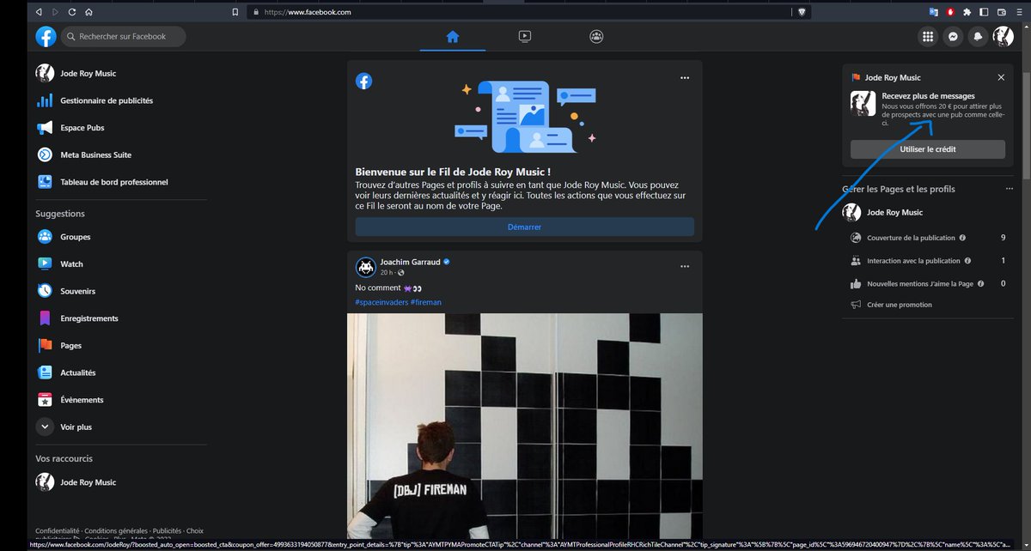Click info icon beside Nouvelles mentions J'aime

[x=981, y=283]
